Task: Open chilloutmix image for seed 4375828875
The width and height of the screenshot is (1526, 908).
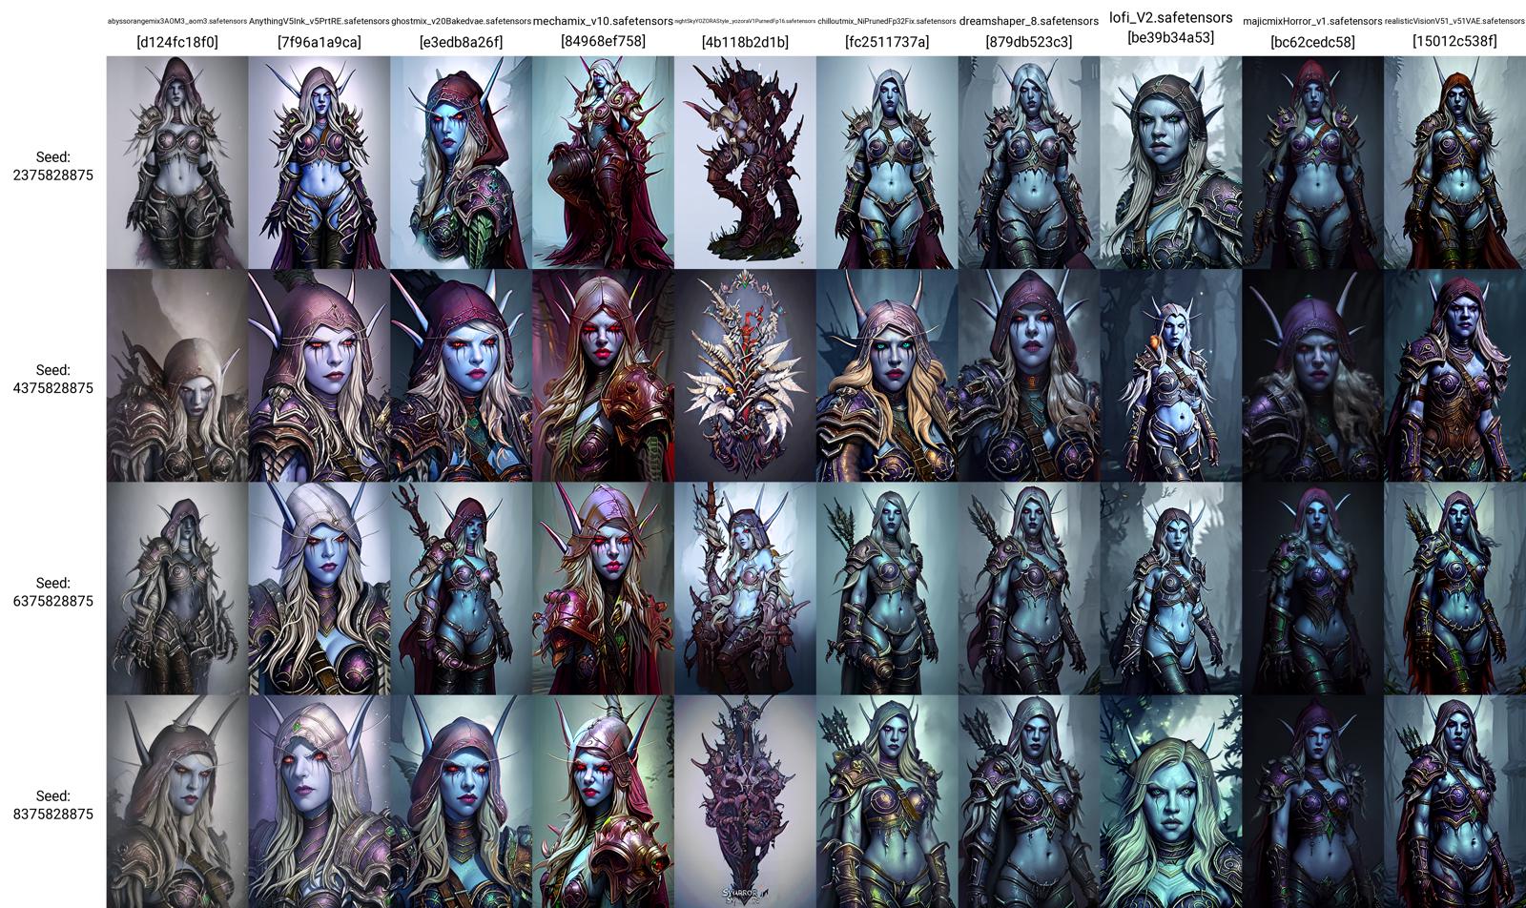Action: 887,375
